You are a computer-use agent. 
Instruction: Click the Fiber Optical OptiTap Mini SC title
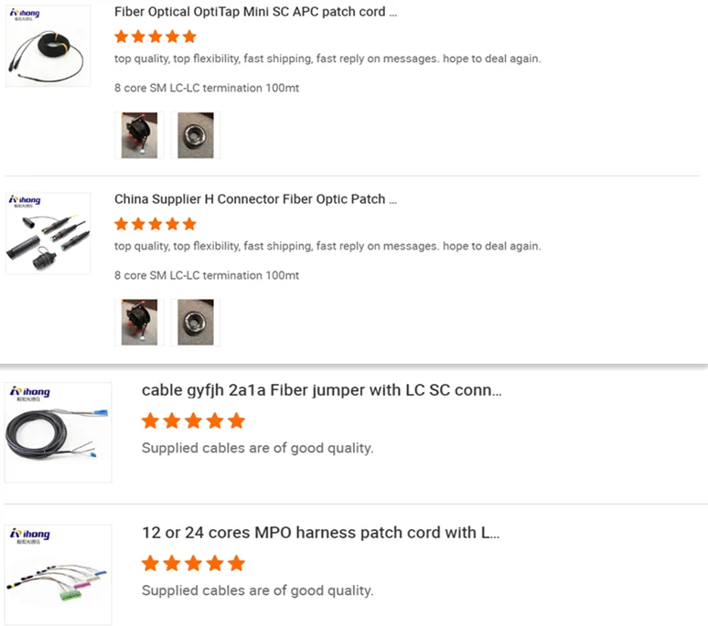pyautogui.click(x=255, y=13)
